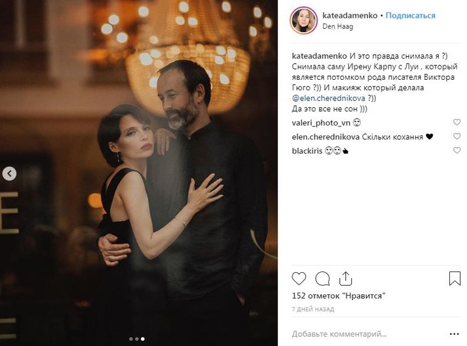
Task: Like the post with the heart icon
Action: 300,279
